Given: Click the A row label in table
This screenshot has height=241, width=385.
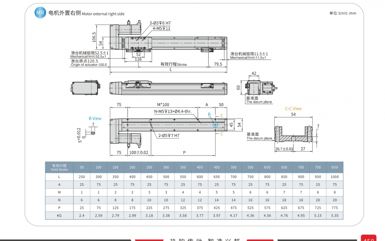Looking at the screenshot, I should [59, 184].
